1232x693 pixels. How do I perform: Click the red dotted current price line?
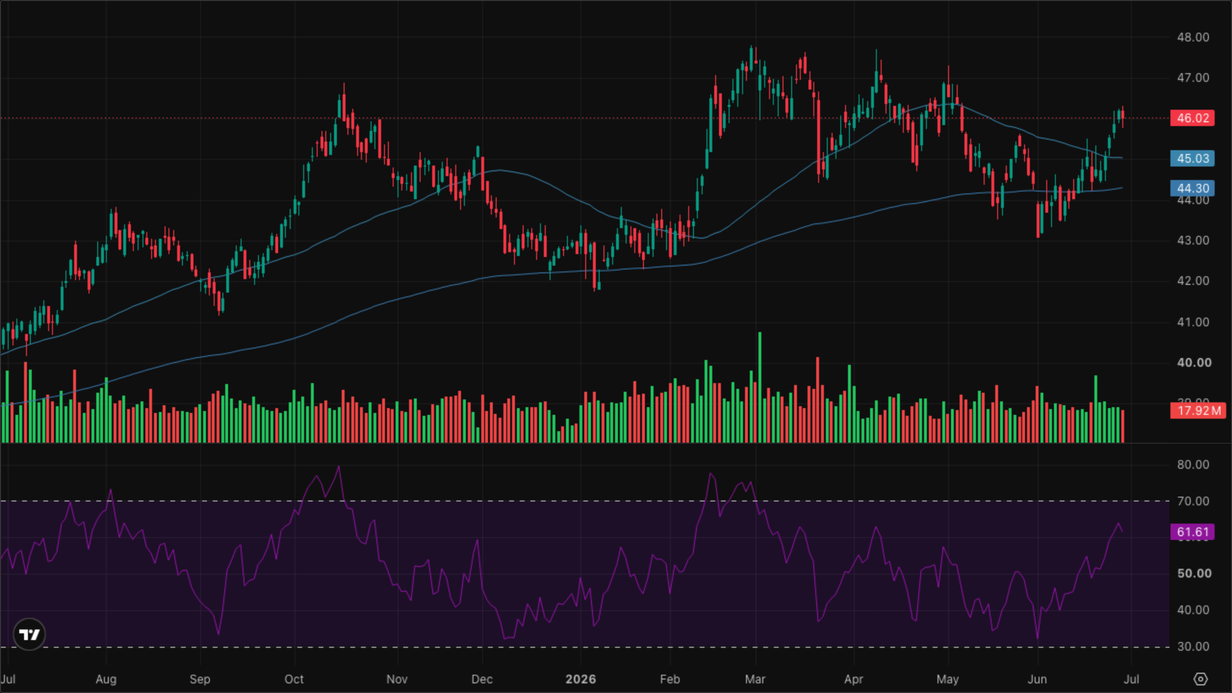[585, 118]
